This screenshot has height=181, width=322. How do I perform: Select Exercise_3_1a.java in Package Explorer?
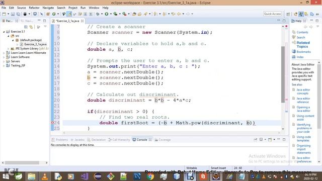tap(35, 44)
